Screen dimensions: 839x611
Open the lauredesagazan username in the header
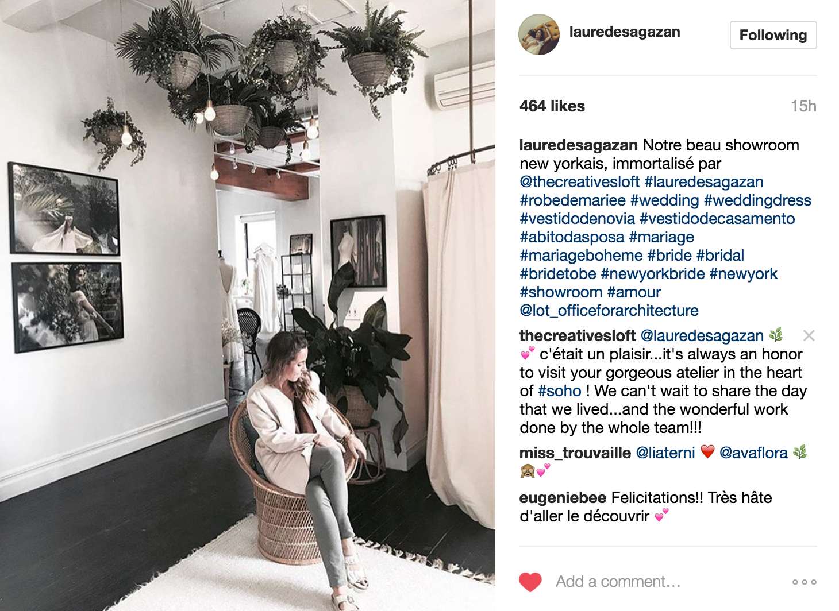coord(625,32)
